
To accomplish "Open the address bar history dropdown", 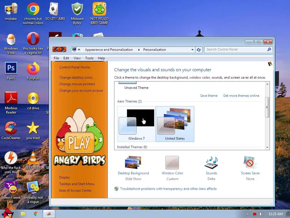I will click(192, 50).
